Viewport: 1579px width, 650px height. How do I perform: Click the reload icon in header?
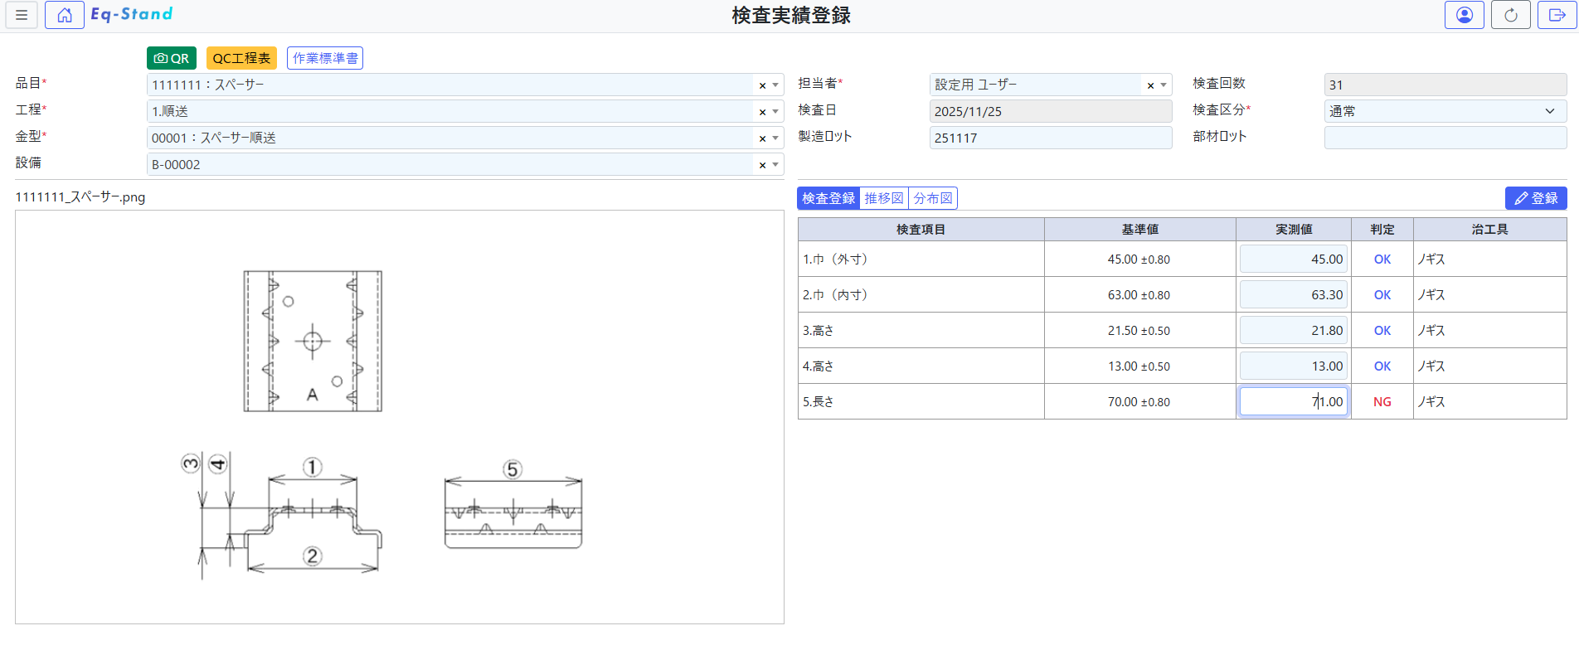1511,15
